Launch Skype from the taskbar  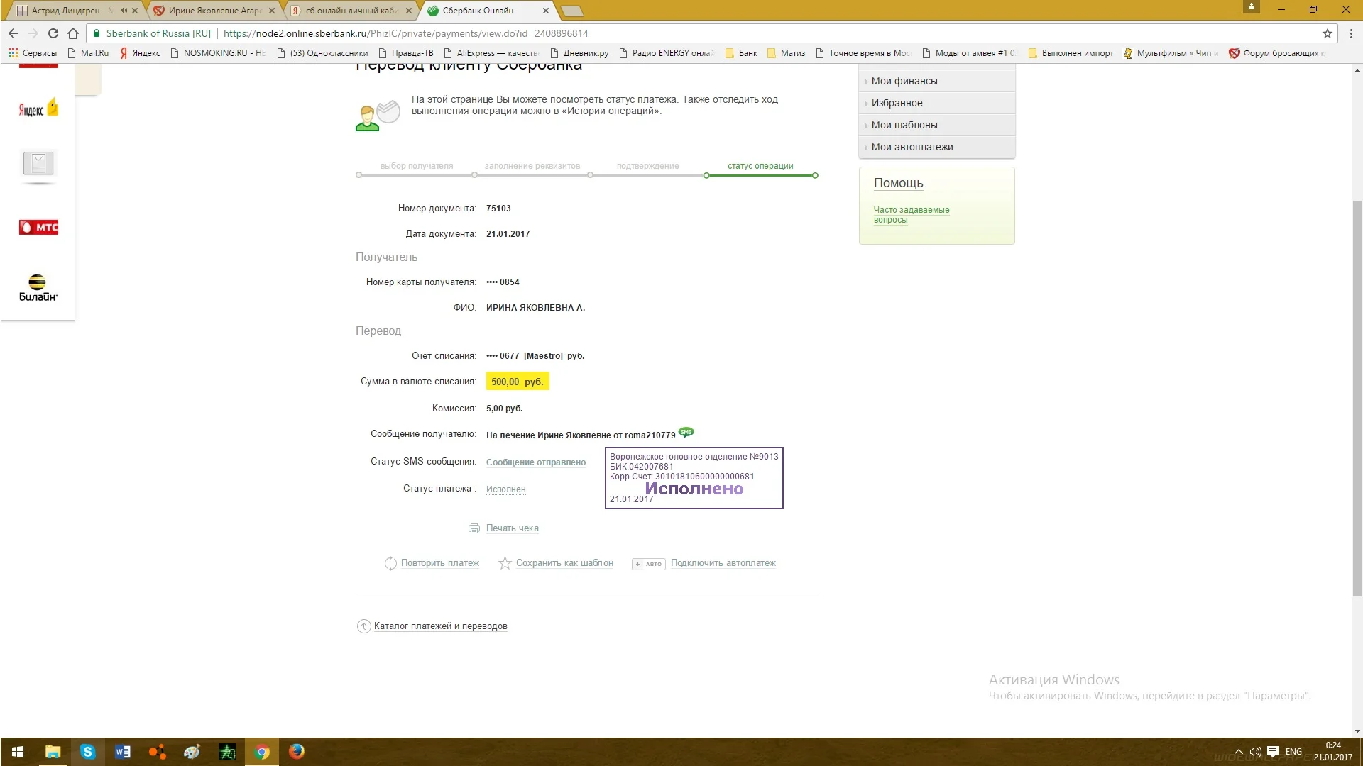[x=87, y=752]
